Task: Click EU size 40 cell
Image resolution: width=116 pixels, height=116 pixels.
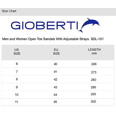Action: click(x=55, y=64)
